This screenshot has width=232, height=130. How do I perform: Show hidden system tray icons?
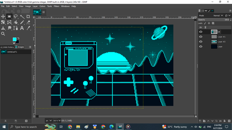tap(192, 127)
